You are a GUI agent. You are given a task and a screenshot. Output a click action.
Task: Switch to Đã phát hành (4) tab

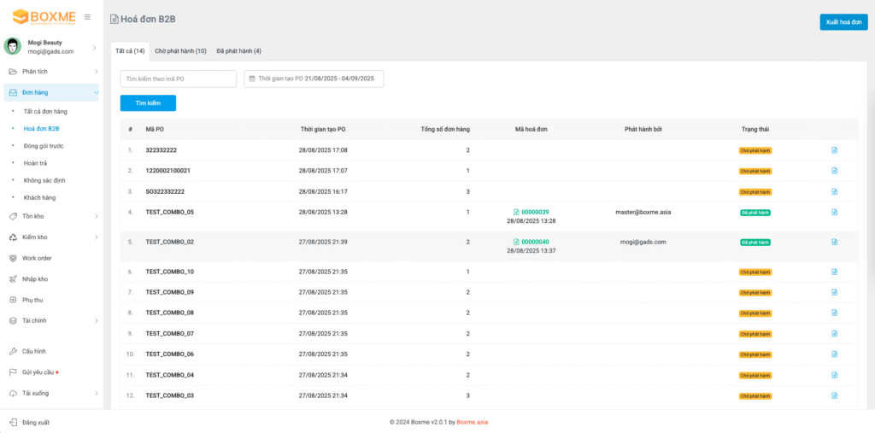pyautogui.click(x=238, y=51)
